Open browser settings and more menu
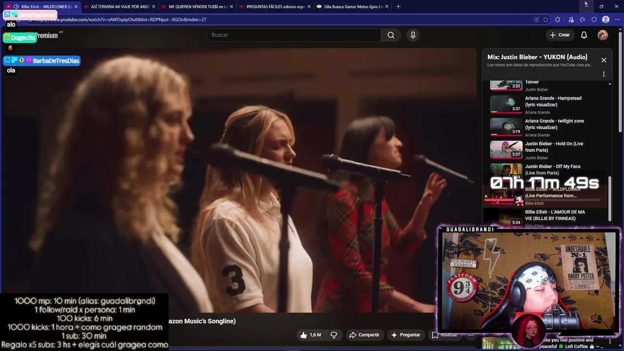624x351 pixels. [617, 19]
